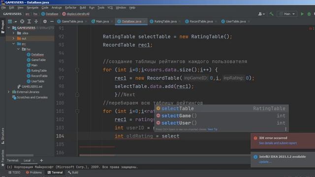
Task: Select DataBase class in project tree
Action: pos(35,55)
